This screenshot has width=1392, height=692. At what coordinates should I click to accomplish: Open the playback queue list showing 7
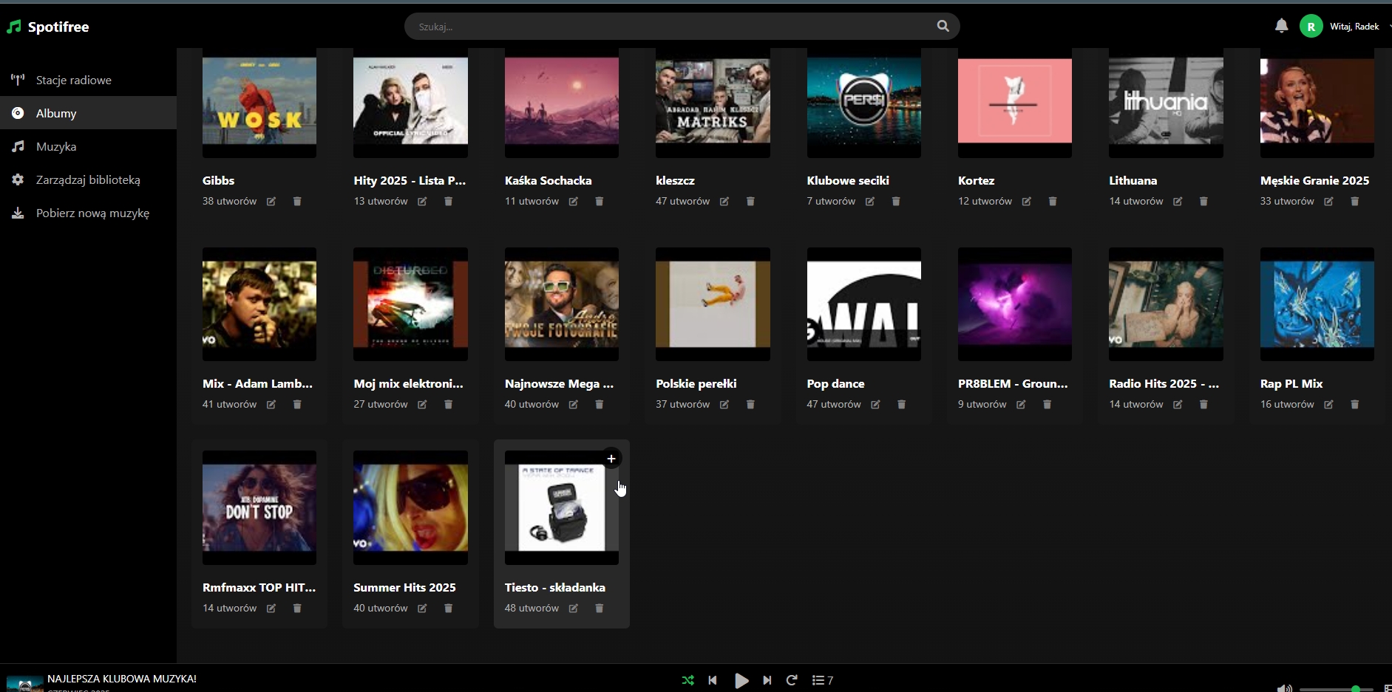pos(822,680)
